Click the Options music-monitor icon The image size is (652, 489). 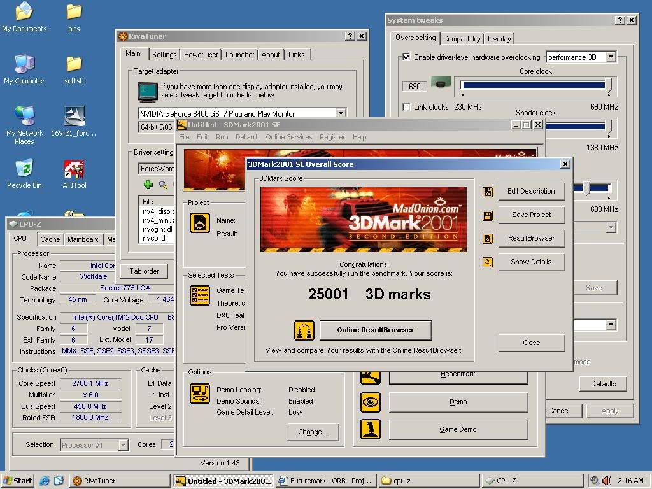tap(200, 393)
